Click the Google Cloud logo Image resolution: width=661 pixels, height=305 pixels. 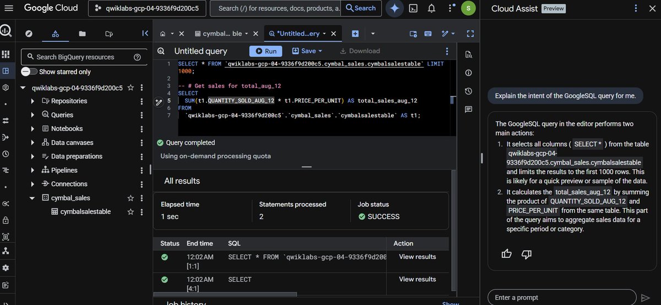(x=51, y=8)
